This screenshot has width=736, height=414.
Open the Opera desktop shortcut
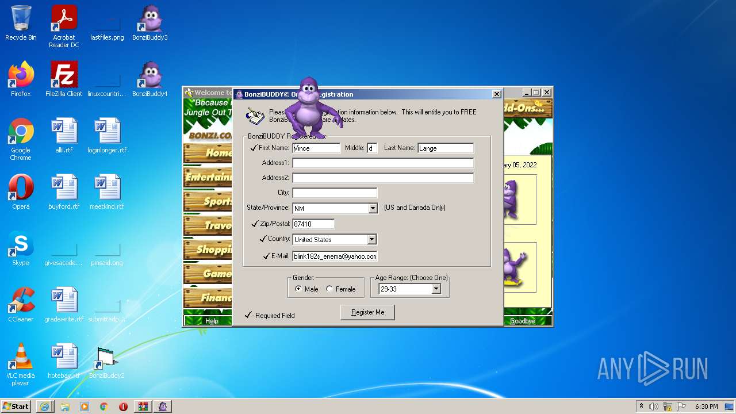tap(21, 192)
